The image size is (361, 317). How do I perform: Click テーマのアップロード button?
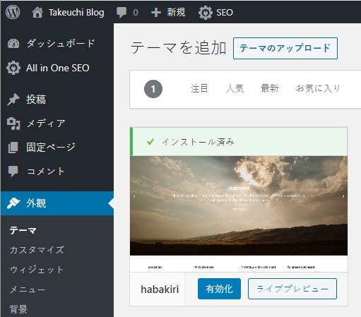click(x=285, y=48)
